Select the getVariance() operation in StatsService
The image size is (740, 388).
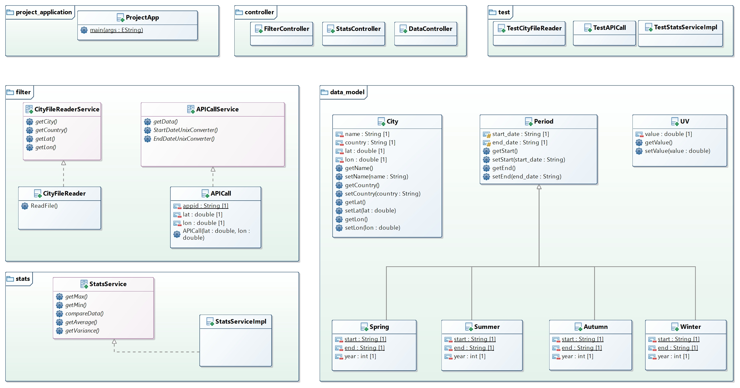(x=82, y=331)
